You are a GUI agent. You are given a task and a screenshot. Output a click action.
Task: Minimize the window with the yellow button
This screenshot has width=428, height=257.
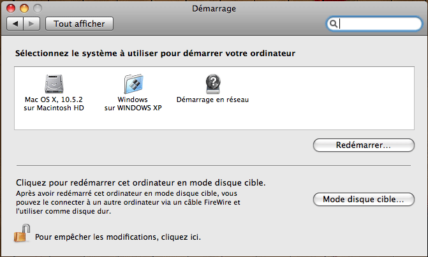(x=26, y=8)
